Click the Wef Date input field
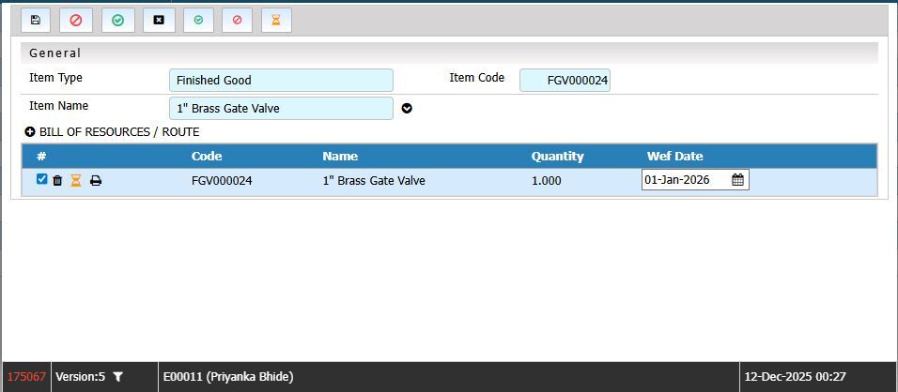898x392 pixels. click(685, 180)
